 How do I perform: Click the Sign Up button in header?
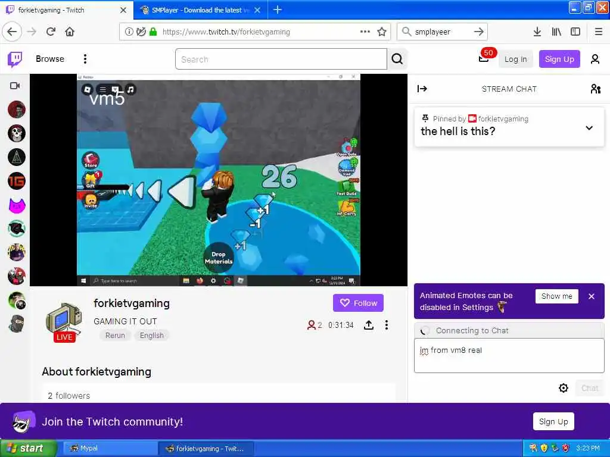[x=559, y=59]
